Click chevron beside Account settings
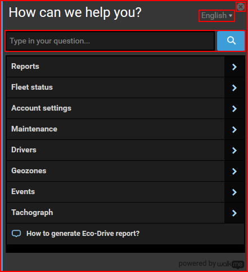The height and width of the screenshot is (272, 248). pos(235,108)
